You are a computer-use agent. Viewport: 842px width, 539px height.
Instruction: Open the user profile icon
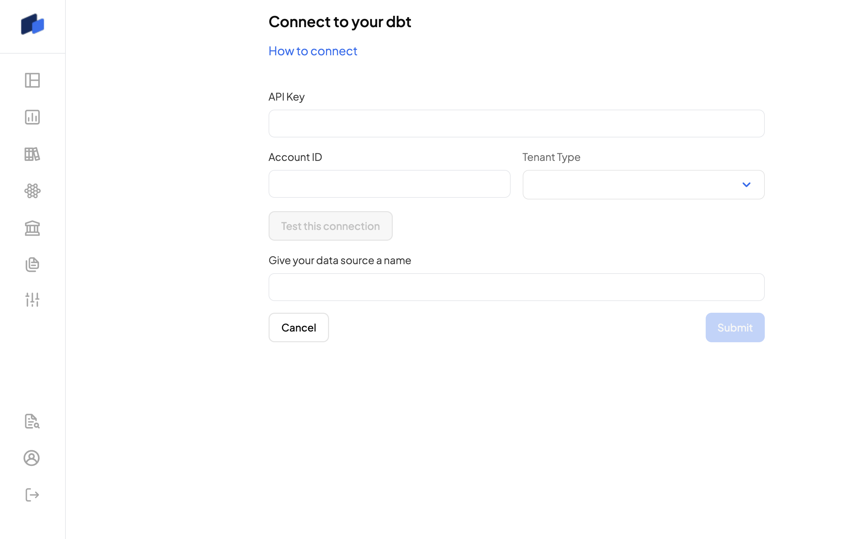pos(32,458)
